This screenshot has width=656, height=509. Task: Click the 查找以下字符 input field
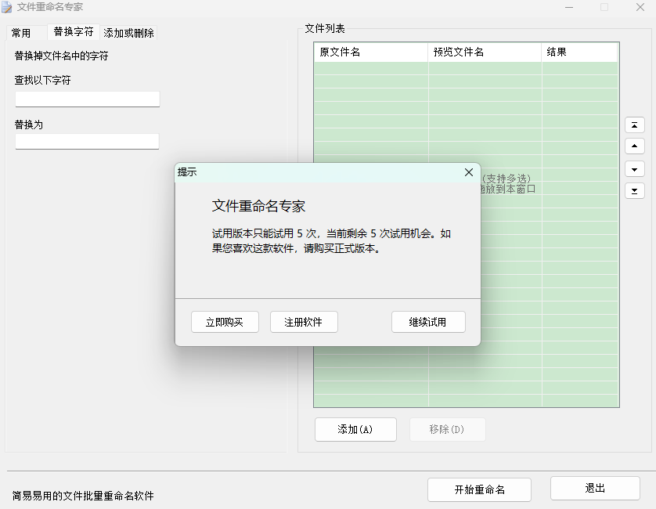87,99
